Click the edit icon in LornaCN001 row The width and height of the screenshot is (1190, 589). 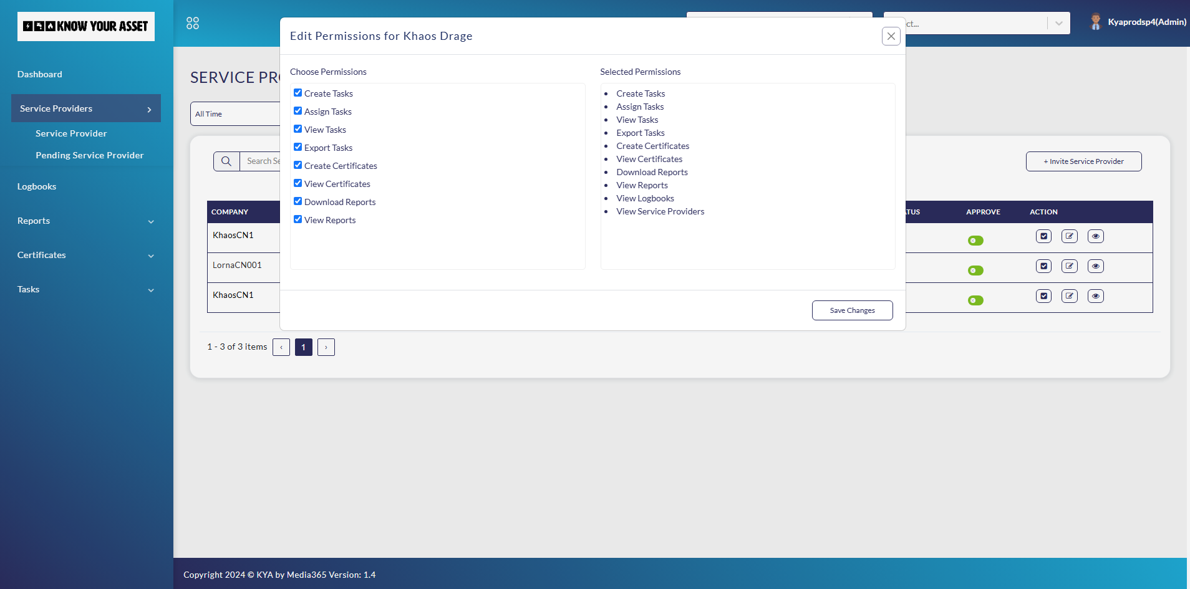tap(1069, 266)
